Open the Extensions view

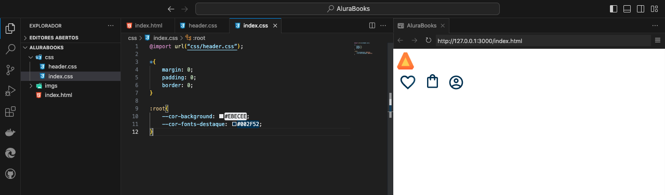click(x=10, y=112)
